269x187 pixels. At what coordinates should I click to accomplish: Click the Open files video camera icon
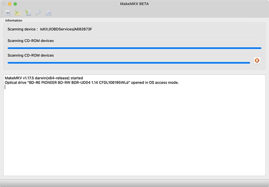click(x=8, y=13)
